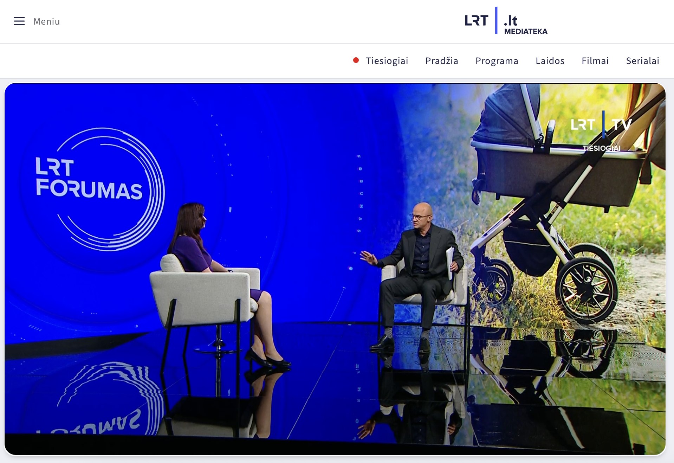Screen dimensions: 674x463
Task: Click the red live indicator dot
Action: tap(356, 60)
